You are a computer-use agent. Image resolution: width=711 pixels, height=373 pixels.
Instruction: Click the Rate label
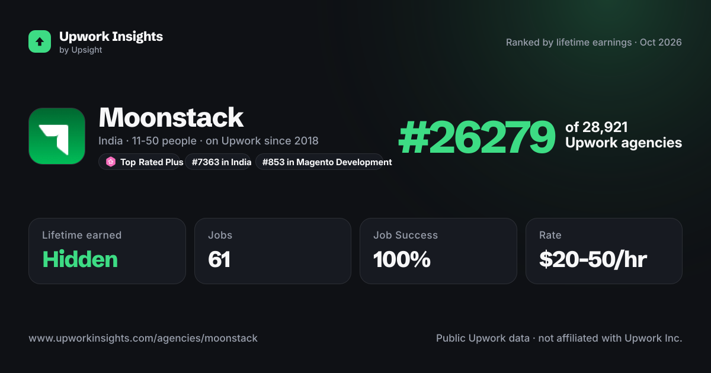pyautogui.click(x=550, y=235)
